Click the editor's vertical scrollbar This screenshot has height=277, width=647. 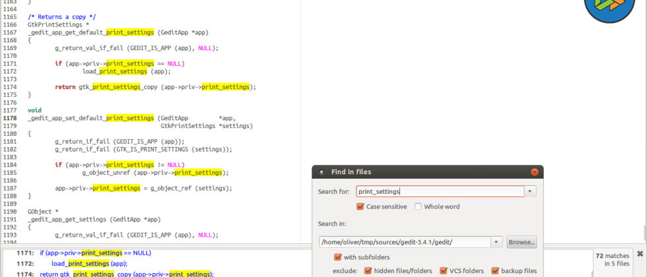(x=644, y=132)
